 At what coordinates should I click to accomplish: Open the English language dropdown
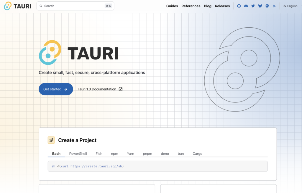[x=290, y=6]
